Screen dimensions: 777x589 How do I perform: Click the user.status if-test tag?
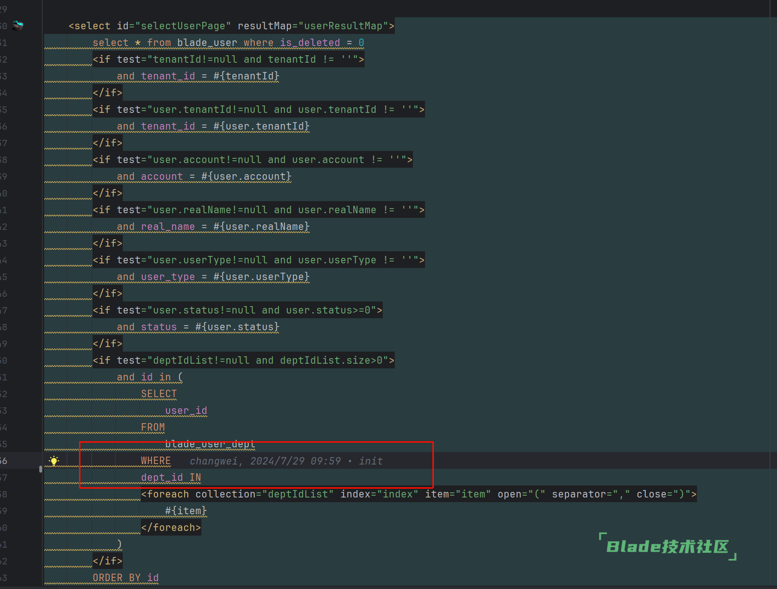point(237,310)
